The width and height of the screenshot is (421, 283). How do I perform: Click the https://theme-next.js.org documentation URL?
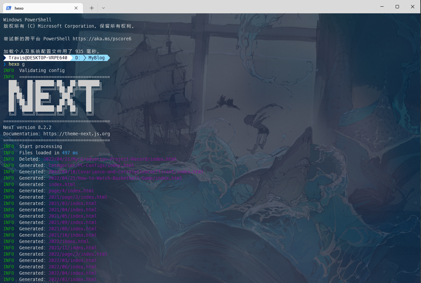(77, 134)
